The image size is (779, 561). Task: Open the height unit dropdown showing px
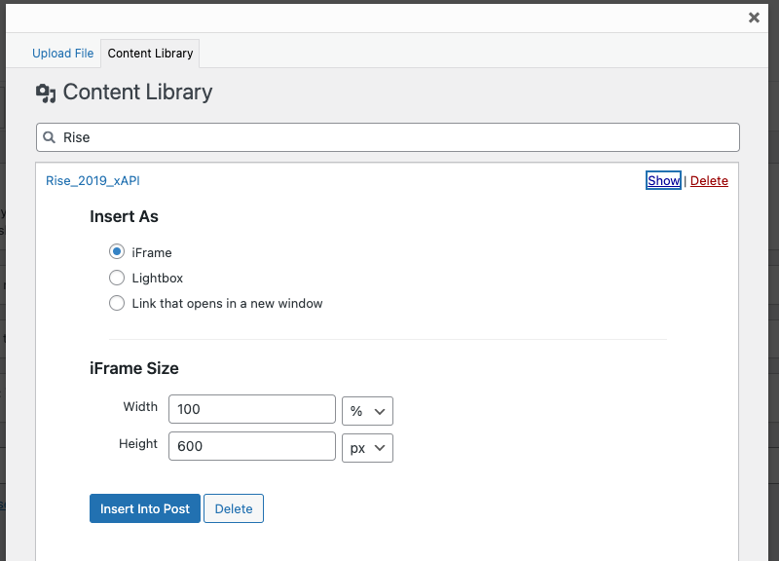coord(367,447)
